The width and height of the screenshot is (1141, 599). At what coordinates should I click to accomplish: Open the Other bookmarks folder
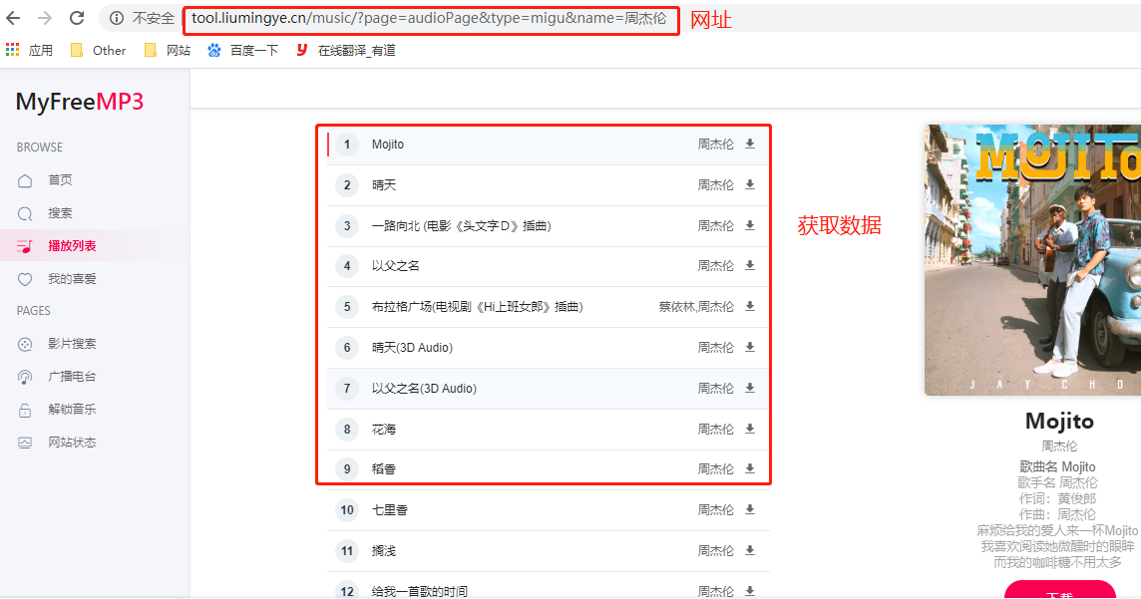click(x=98, y=50)
